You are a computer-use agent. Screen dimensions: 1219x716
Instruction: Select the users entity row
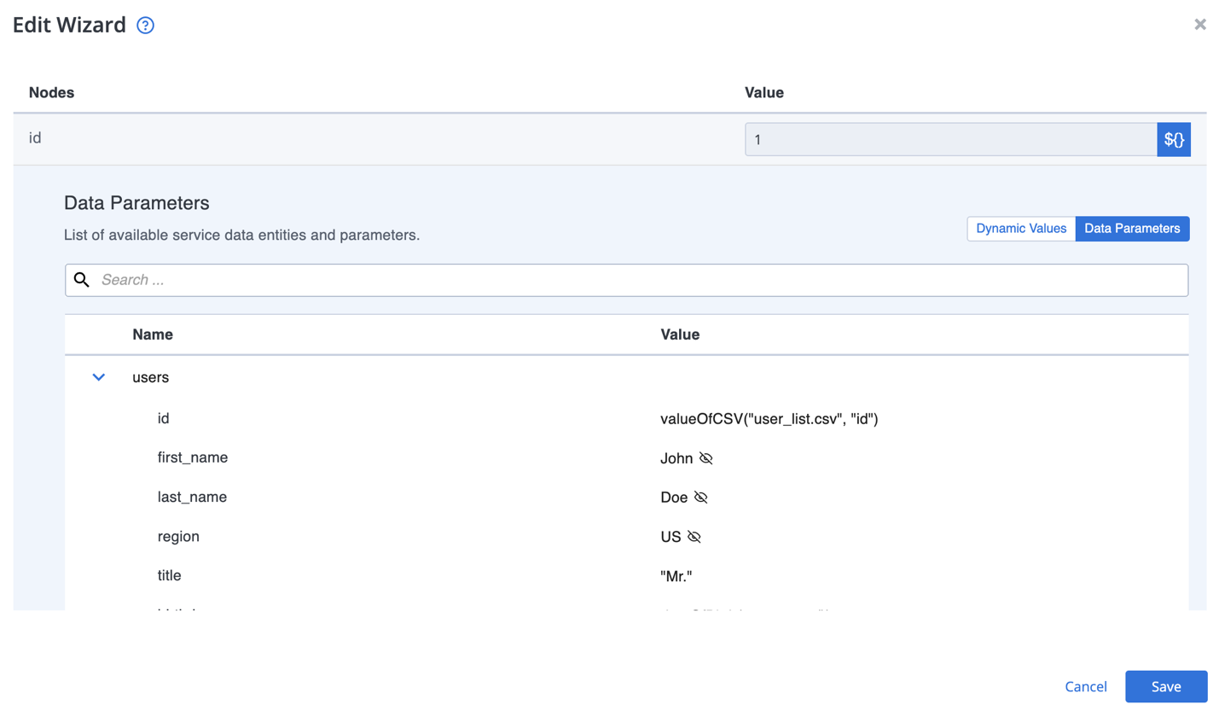pyautogui.click(x=150, y=376)
